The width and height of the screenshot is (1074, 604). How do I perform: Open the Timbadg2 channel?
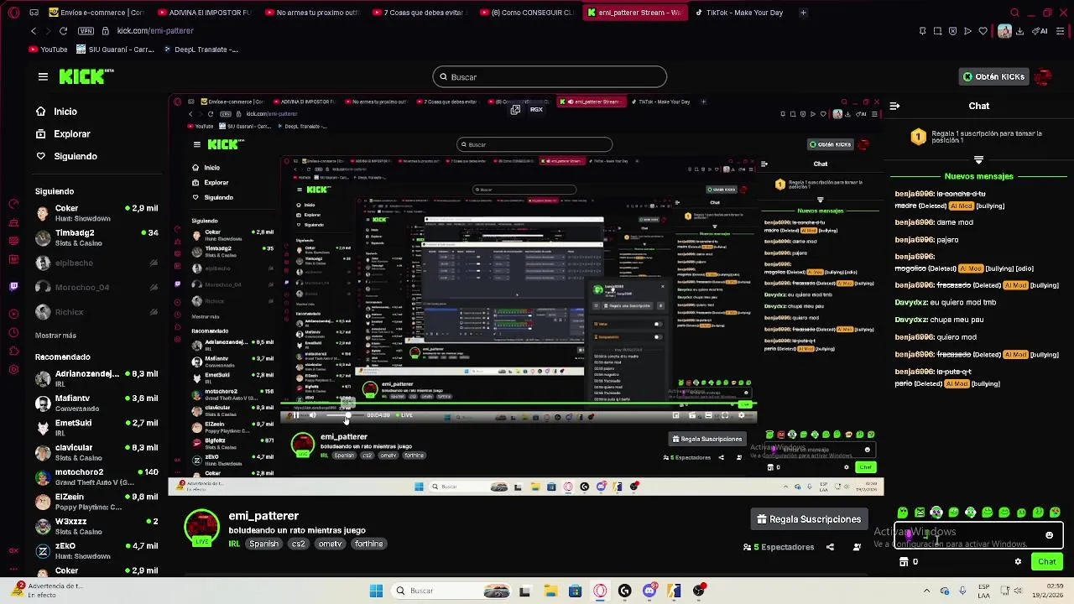[96, 237]
